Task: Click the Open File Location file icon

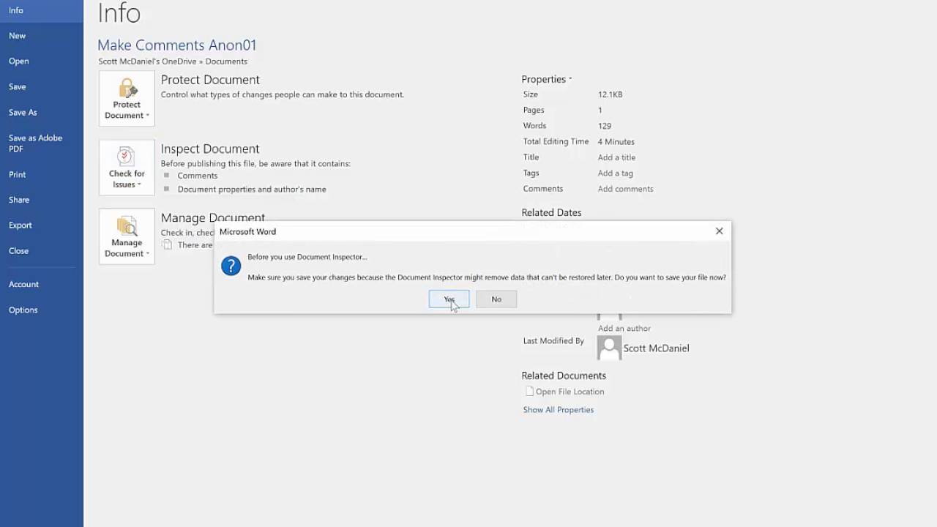Action: point(529,392)
